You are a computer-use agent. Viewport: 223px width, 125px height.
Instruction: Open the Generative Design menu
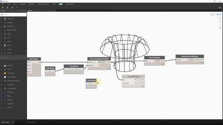[43, 4]
